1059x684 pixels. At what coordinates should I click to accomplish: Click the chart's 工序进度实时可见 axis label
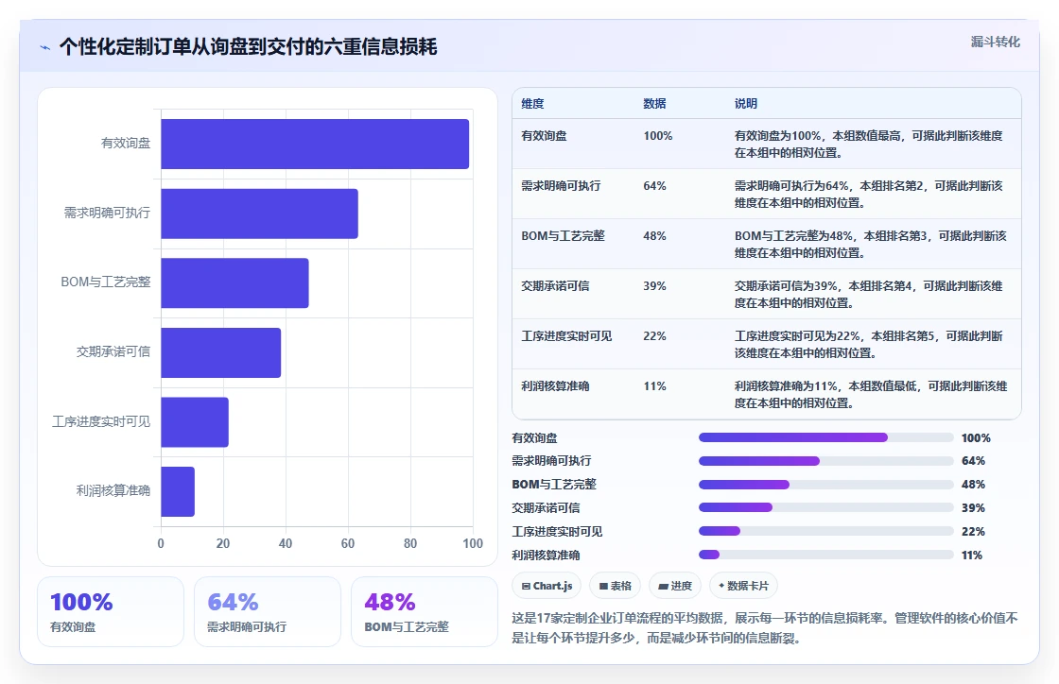[x=101, y=421]
